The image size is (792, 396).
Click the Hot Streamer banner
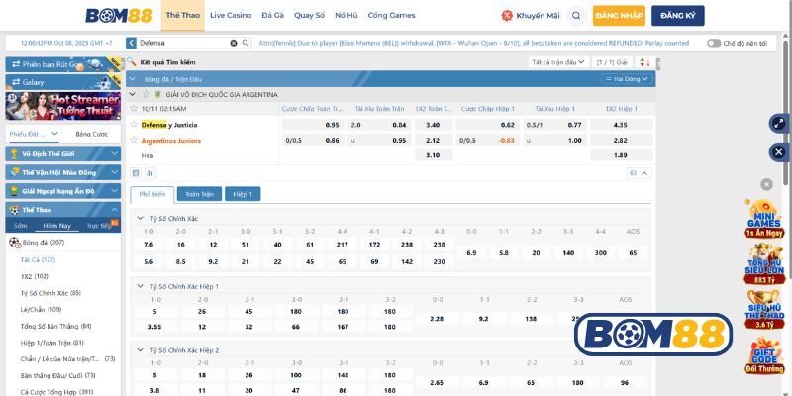[63, 106]
